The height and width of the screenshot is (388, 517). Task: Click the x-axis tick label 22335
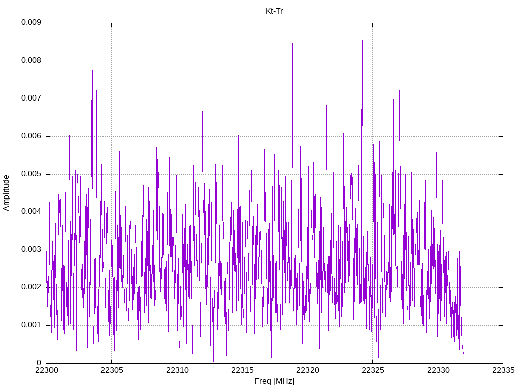point(503,370)
